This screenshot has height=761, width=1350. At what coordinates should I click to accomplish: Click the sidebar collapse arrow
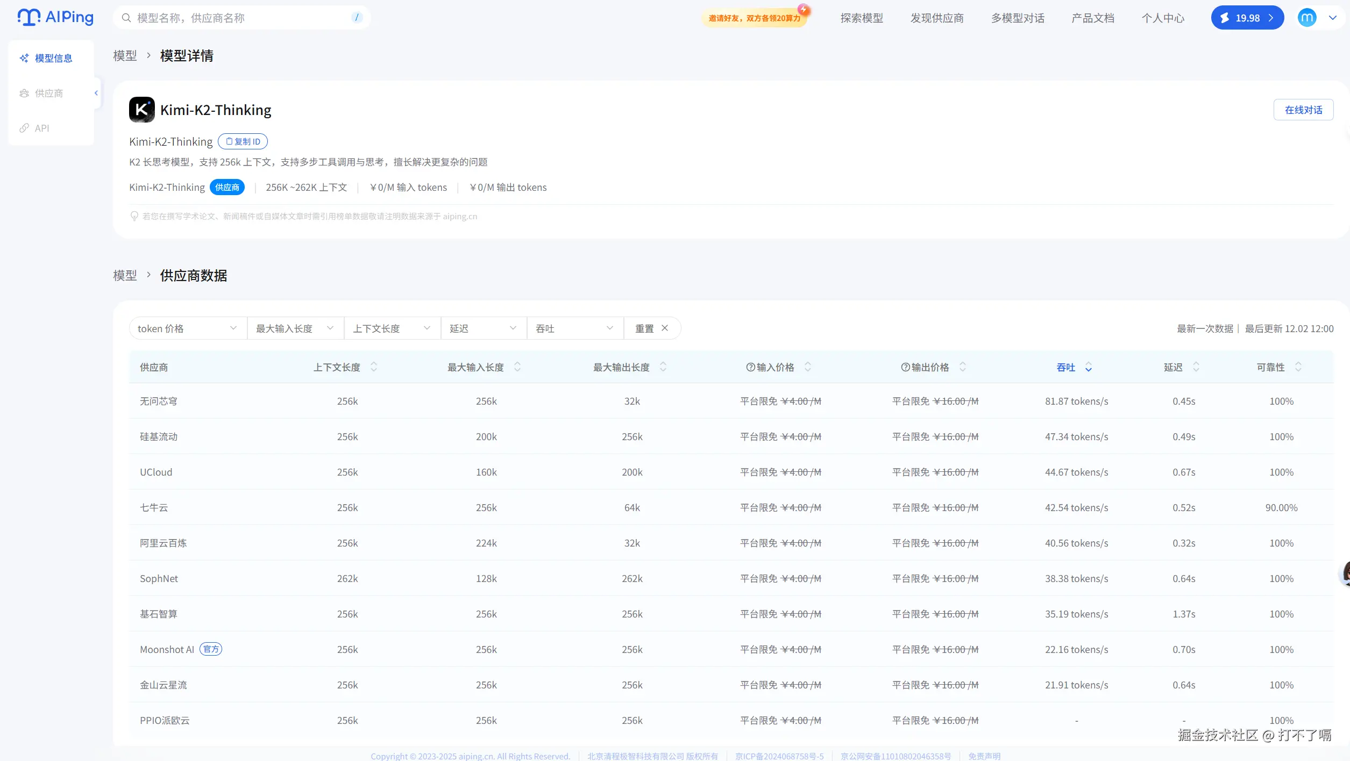pos(96,93)
